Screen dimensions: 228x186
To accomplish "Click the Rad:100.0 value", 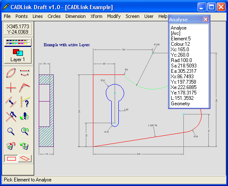I will [181, 60].
